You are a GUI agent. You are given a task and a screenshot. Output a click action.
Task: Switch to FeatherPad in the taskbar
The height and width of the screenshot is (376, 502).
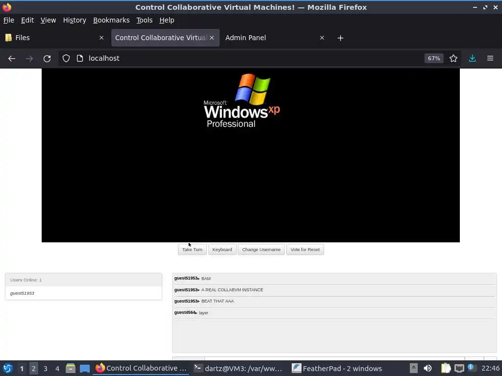[x=337, y=368]
